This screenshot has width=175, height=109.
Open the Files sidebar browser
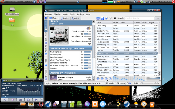(x=46, y=62)
